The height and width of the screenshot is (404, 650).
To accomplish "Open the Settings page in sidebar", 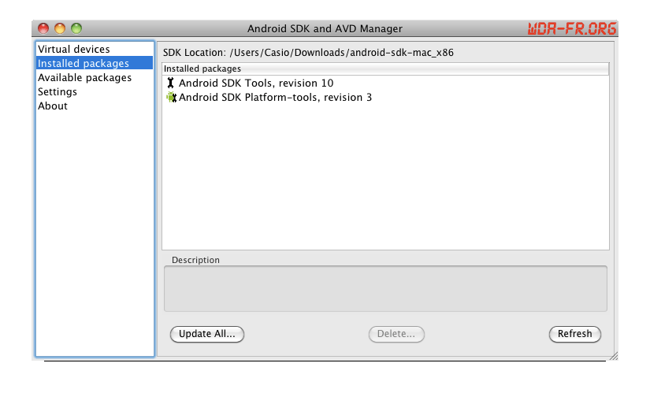I will 58,92.
